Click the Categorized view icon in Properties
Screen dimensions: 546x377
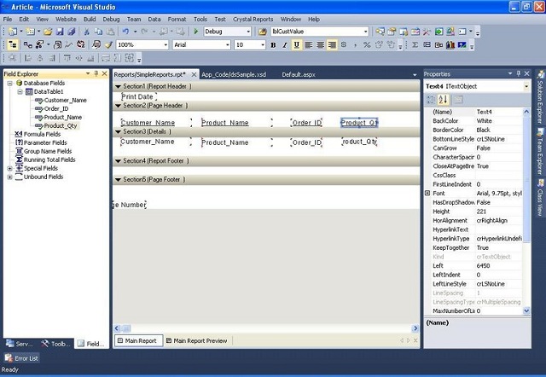(432, 100)
